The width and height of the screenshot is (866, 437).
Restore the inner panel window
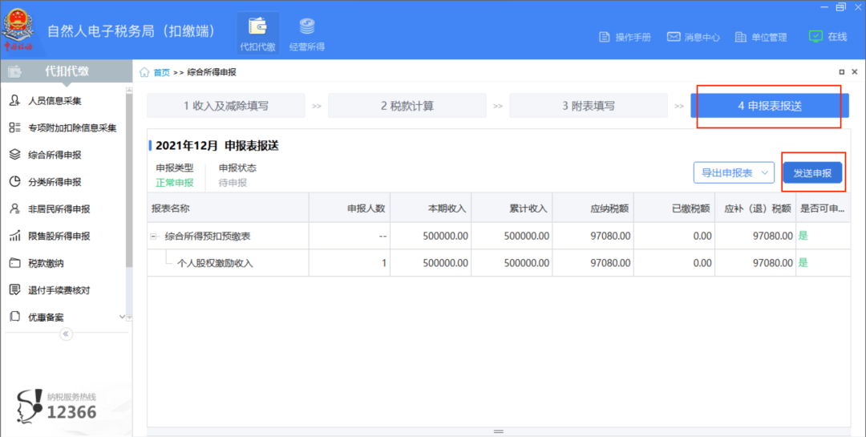(x=842, y=72)
